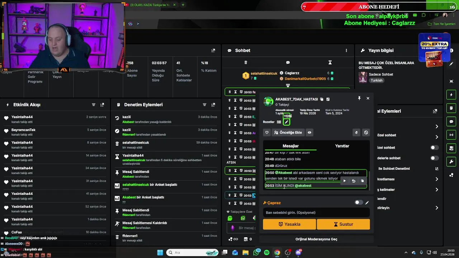Toggle the Çapraz switch
The width and height of the screenshot is (459, 258).
[x=358, y=202]
